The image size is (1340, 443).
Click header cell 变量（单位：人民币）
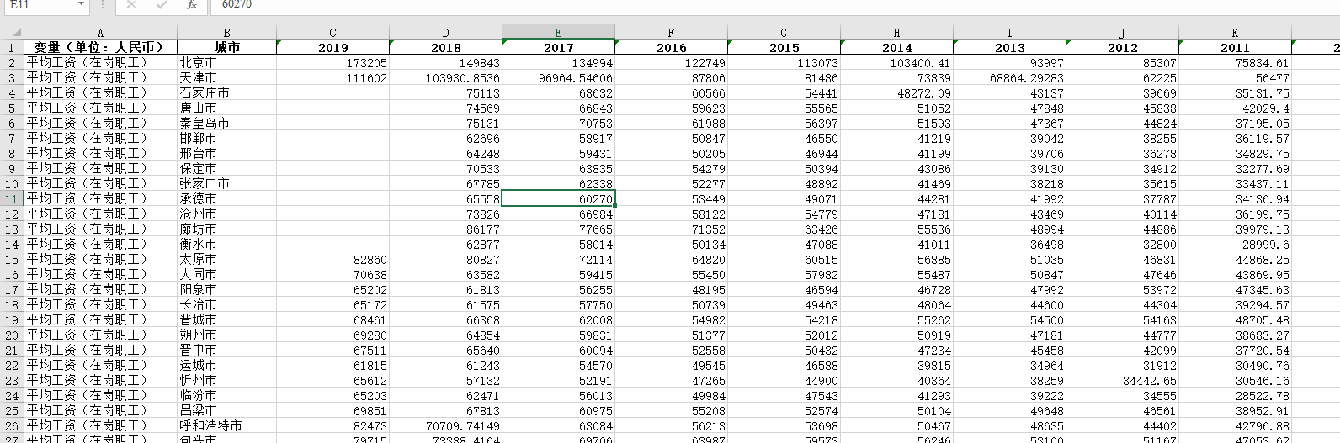[100, 47]
